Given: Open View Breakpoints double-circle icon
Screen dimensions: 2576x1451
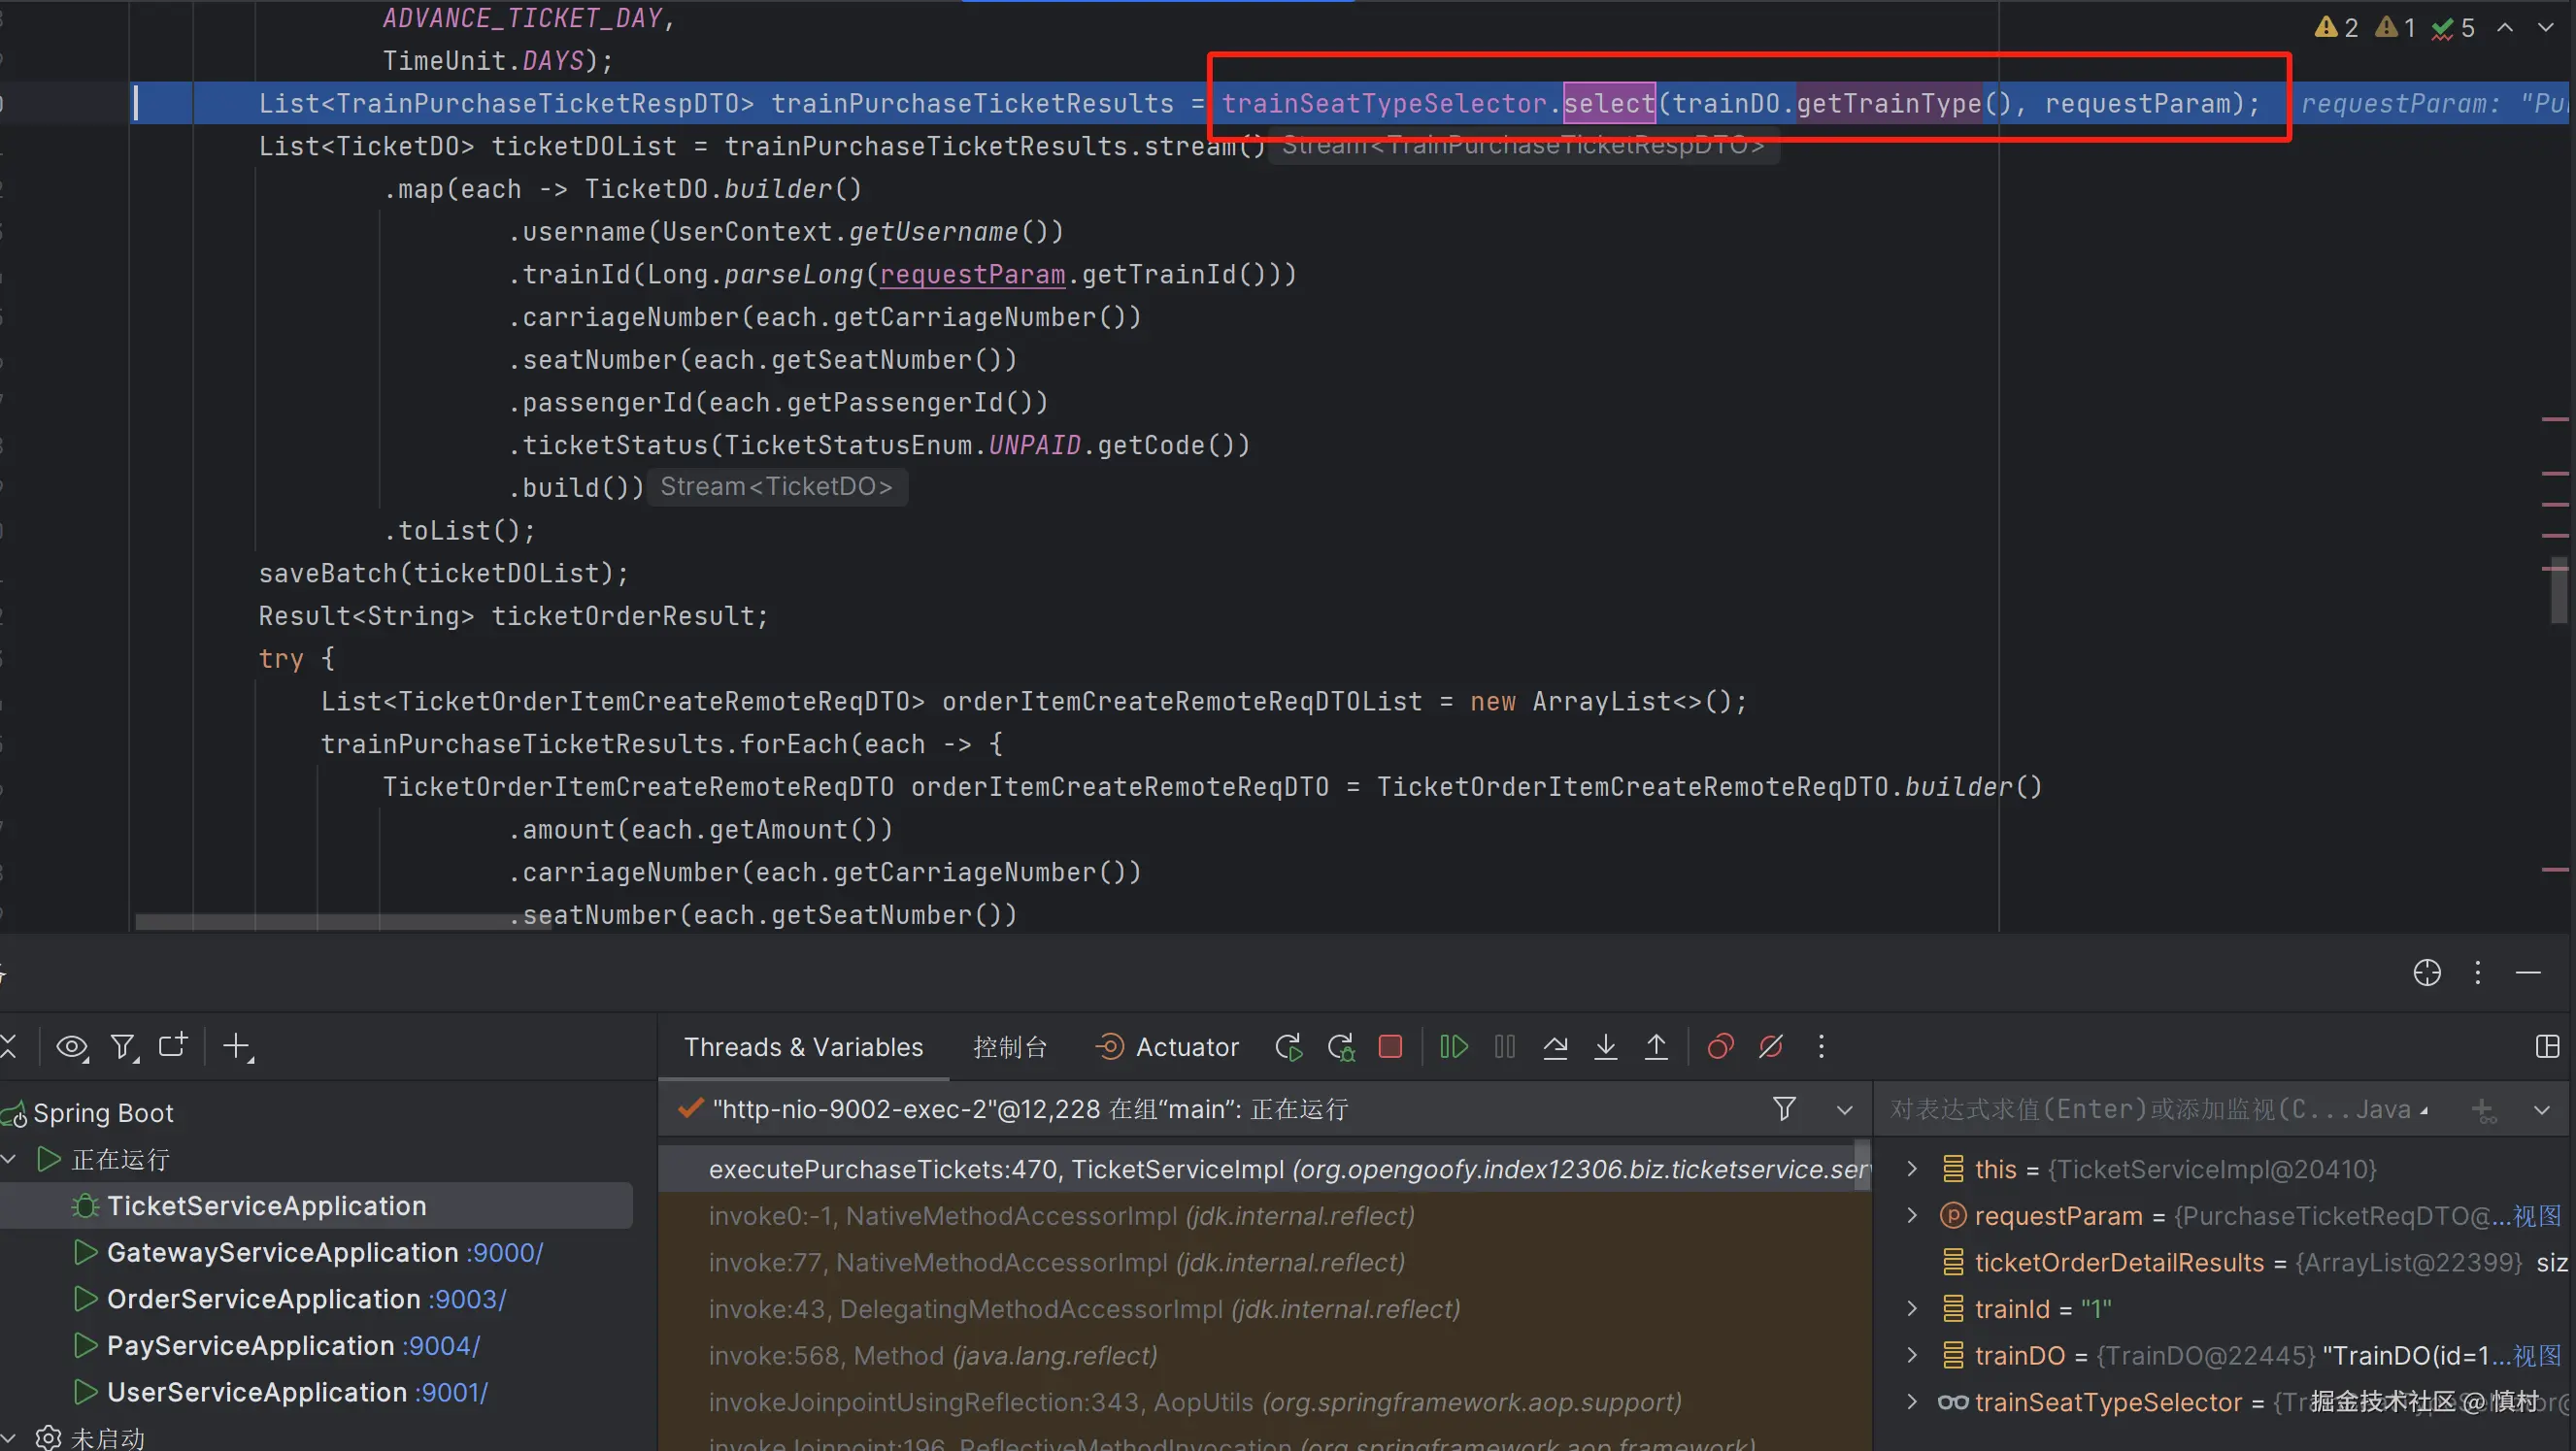Looking at the screenshot, I should (x=1720, y=1046).
